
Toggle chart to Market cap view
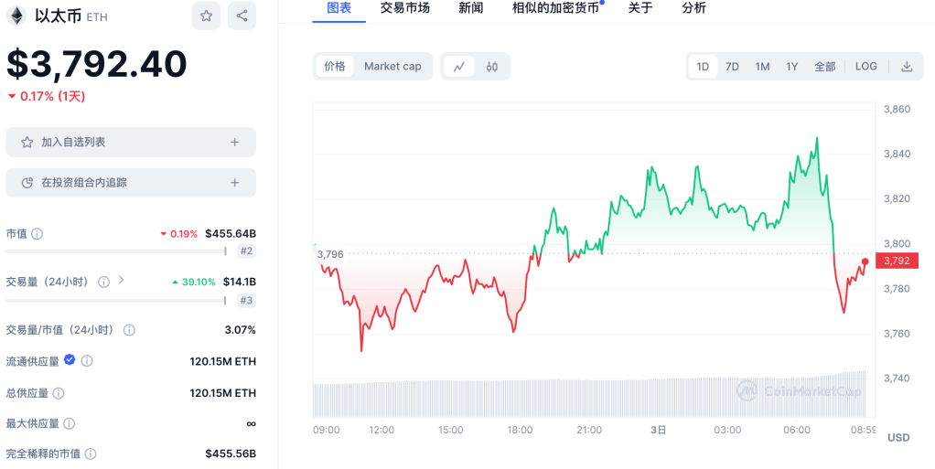[x=392, y=66]
